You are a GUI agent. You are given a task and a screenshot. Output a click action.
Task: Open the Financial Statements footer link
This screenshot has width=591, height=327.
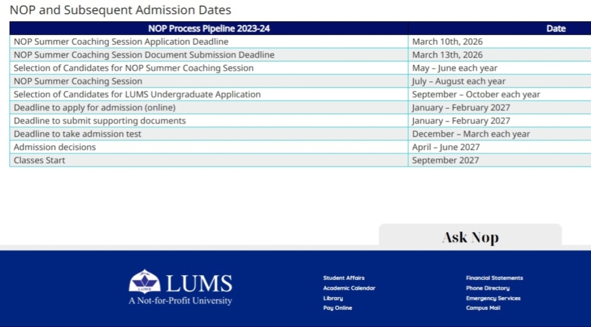coord(494,277)
